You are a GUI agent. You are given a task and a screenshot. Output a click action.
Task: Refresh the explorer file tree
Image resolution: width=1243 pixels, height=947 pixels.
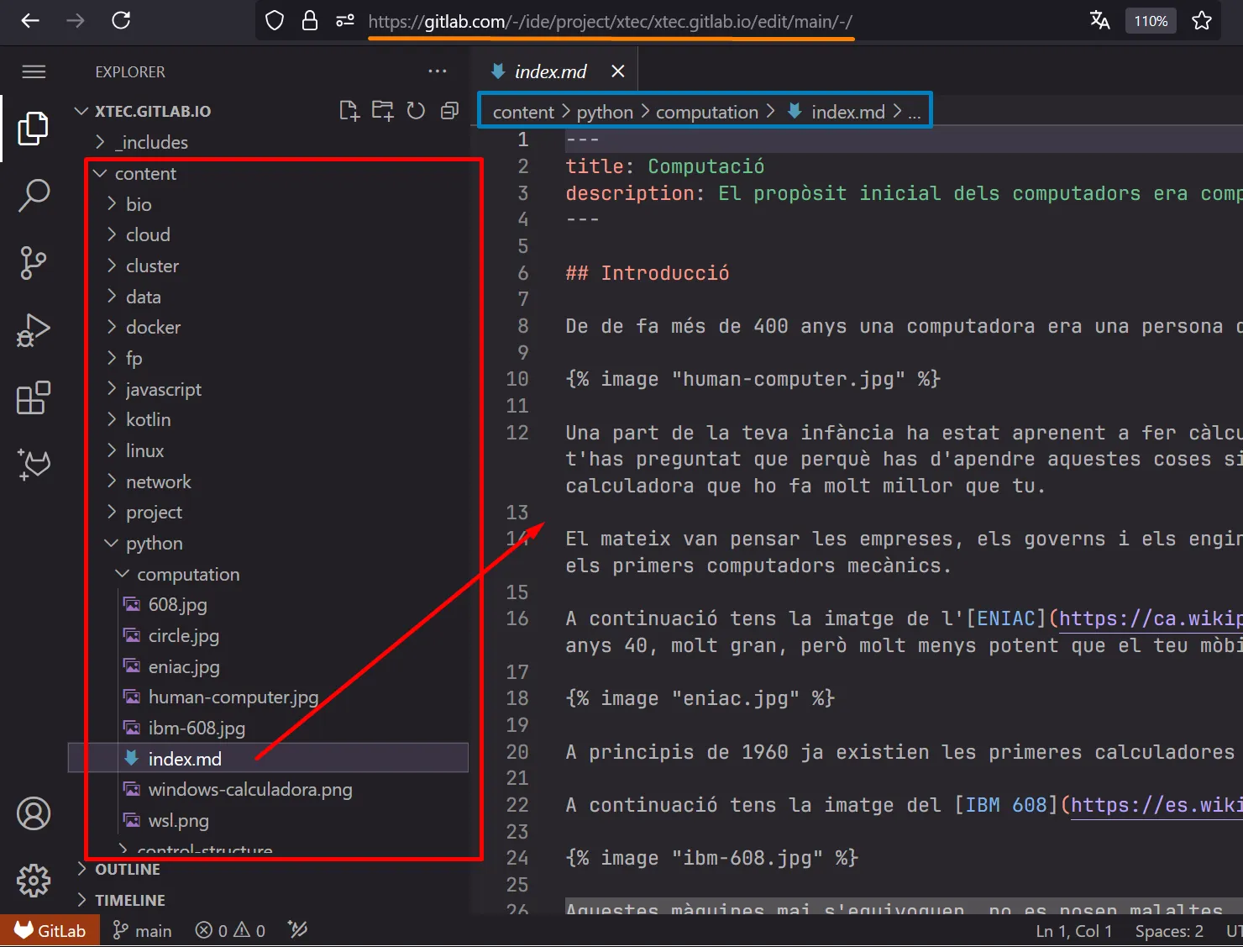click(x=416, y=111)
